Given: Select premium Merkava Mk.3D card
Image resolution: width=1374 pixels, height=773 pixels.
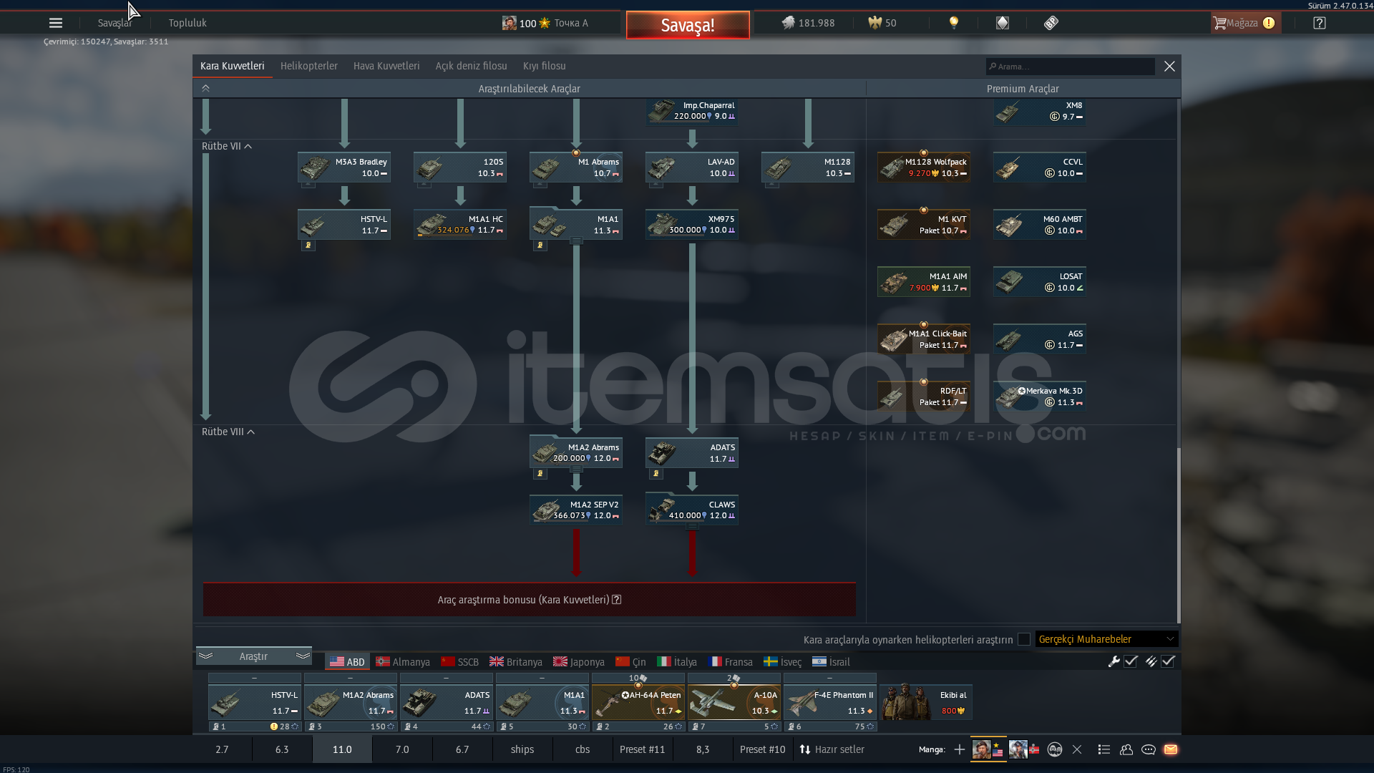Looking at the screenshot, I should 1040,396.
